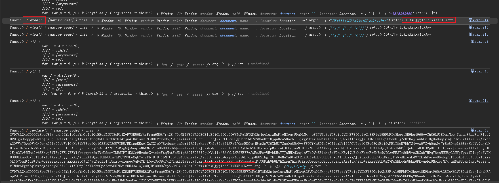Click the document link in the [-3616252580] row
The height and width of the screenshot is (183, 499).
point(288,14)
